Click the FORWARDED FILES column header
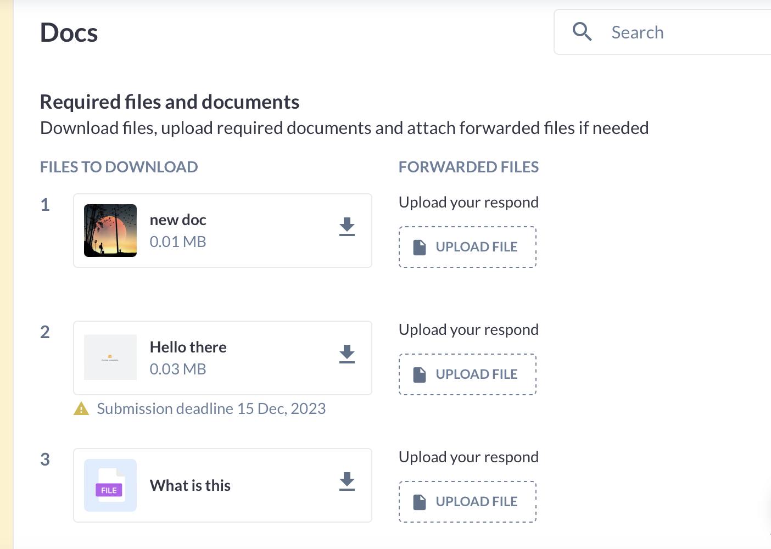771x549 pixels. pyautogui.click(x=468, y=167)
